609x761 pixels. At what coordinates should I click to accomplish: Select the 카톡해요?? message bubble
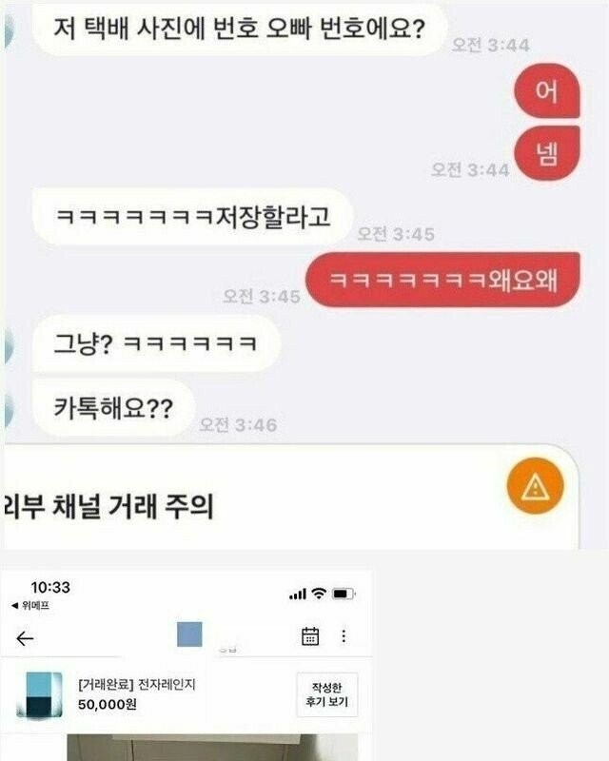(113, 408)
